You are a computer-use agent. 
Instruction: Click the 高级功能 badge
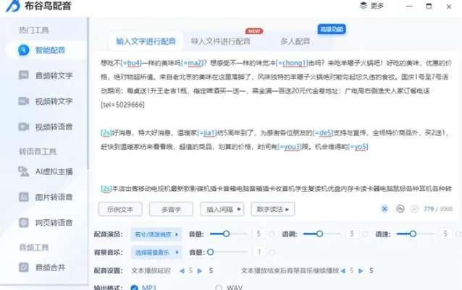332,29
